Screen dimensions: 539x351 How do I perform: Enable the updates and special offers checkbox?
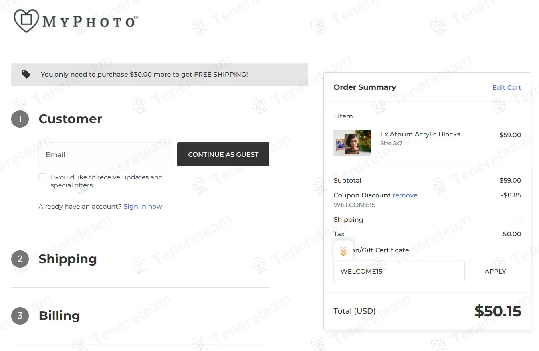[42, 177]
